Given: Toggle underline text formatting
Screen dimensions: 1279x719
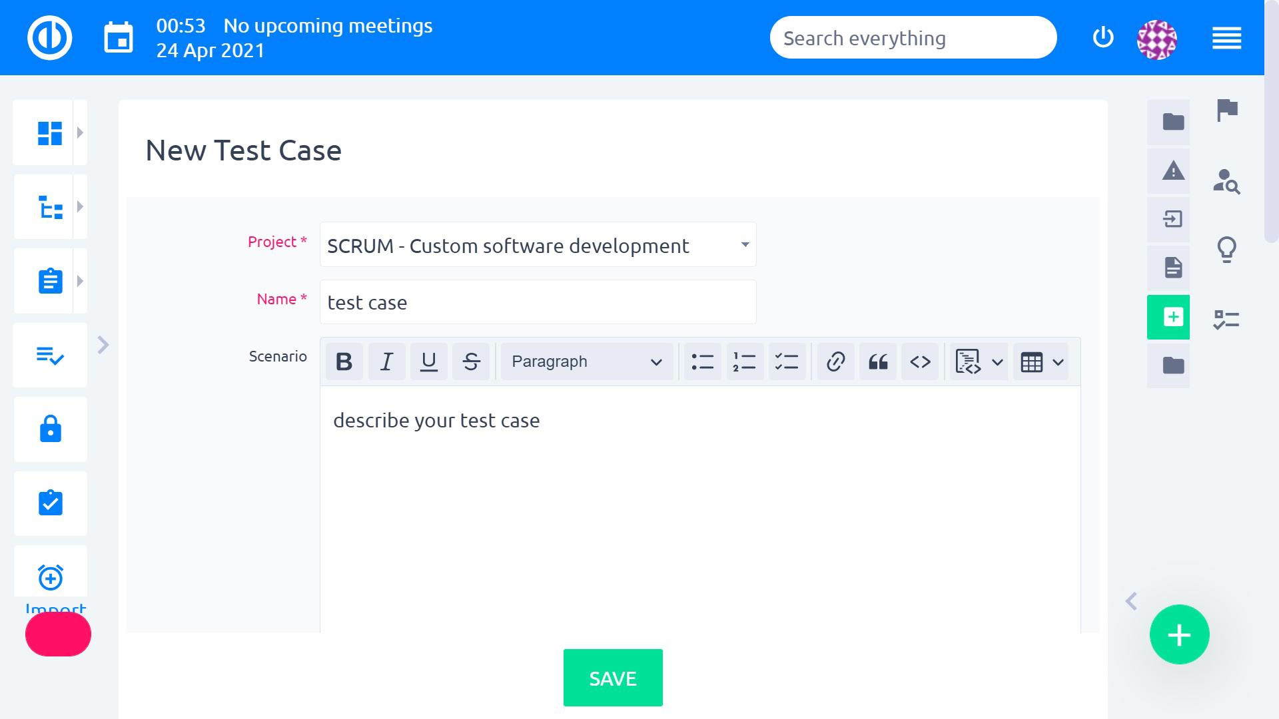Looking at the screenshot, I should [x=428, y=361].
